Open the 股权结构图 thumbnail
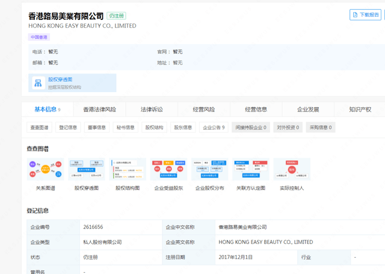This screenshot has width=385, height=274. tap(128, 169)
